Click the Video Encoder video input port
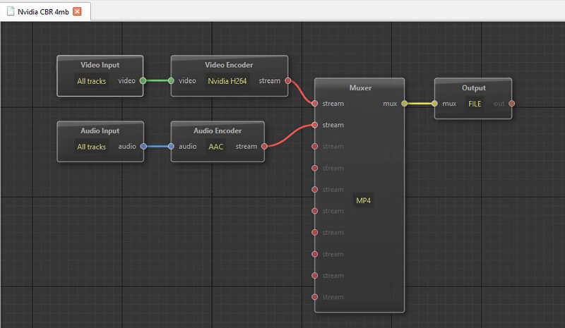 click(171, 81)
